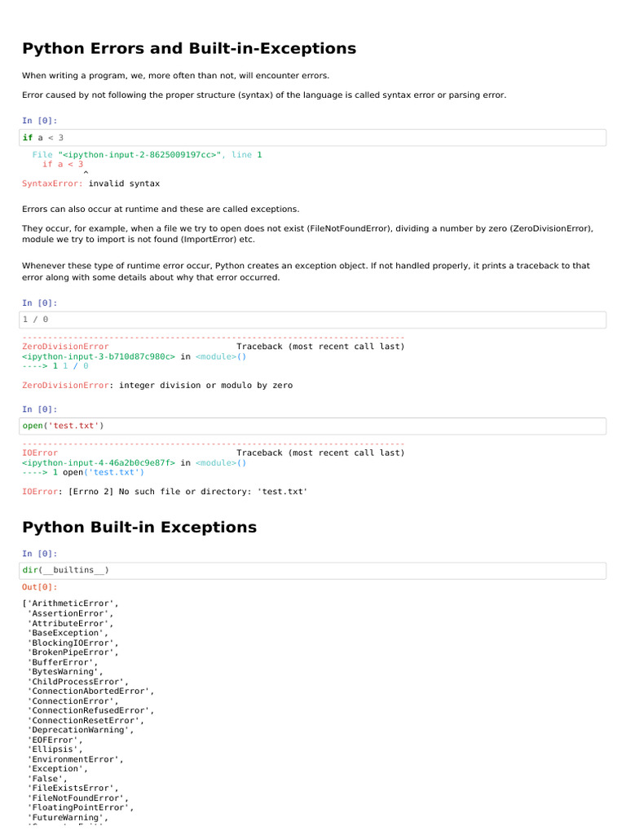626x835 pixels.
Task: Click 'ConnectionResetError' in the output list
Action: pos(86,720)
